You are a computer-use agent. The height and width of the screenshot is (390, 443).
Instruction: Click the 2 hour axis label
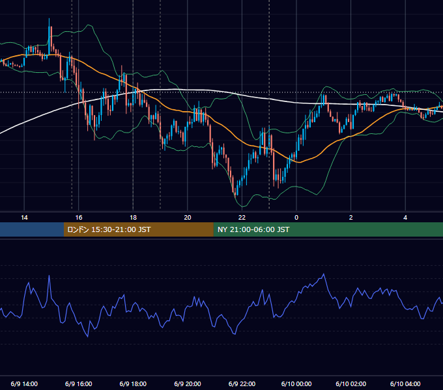tap(351, 218)
